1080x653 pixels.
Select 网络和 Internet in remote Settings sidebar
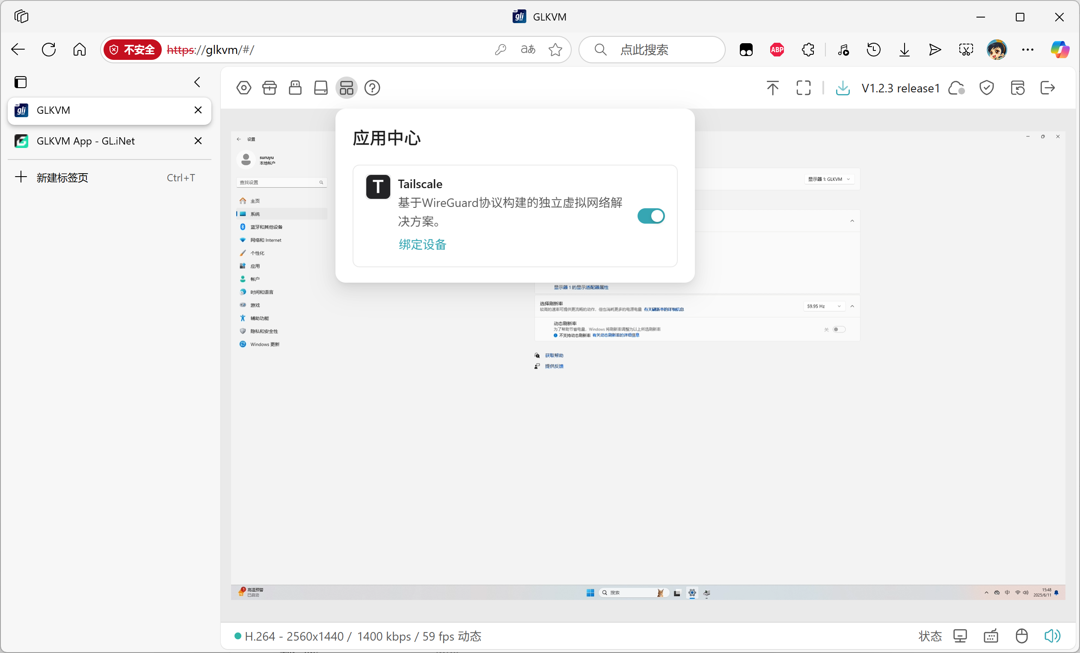(266, 240)
